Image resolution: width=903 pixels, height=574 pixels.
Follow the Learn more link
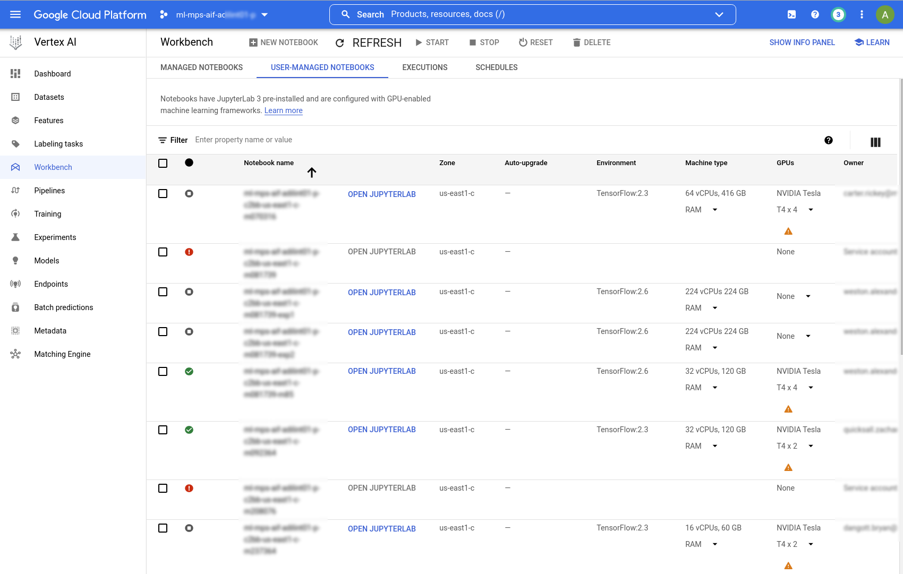pos(284,110)
